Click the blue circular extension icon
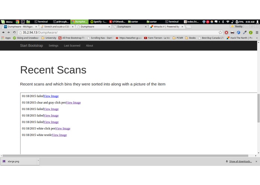 point(238,33)
